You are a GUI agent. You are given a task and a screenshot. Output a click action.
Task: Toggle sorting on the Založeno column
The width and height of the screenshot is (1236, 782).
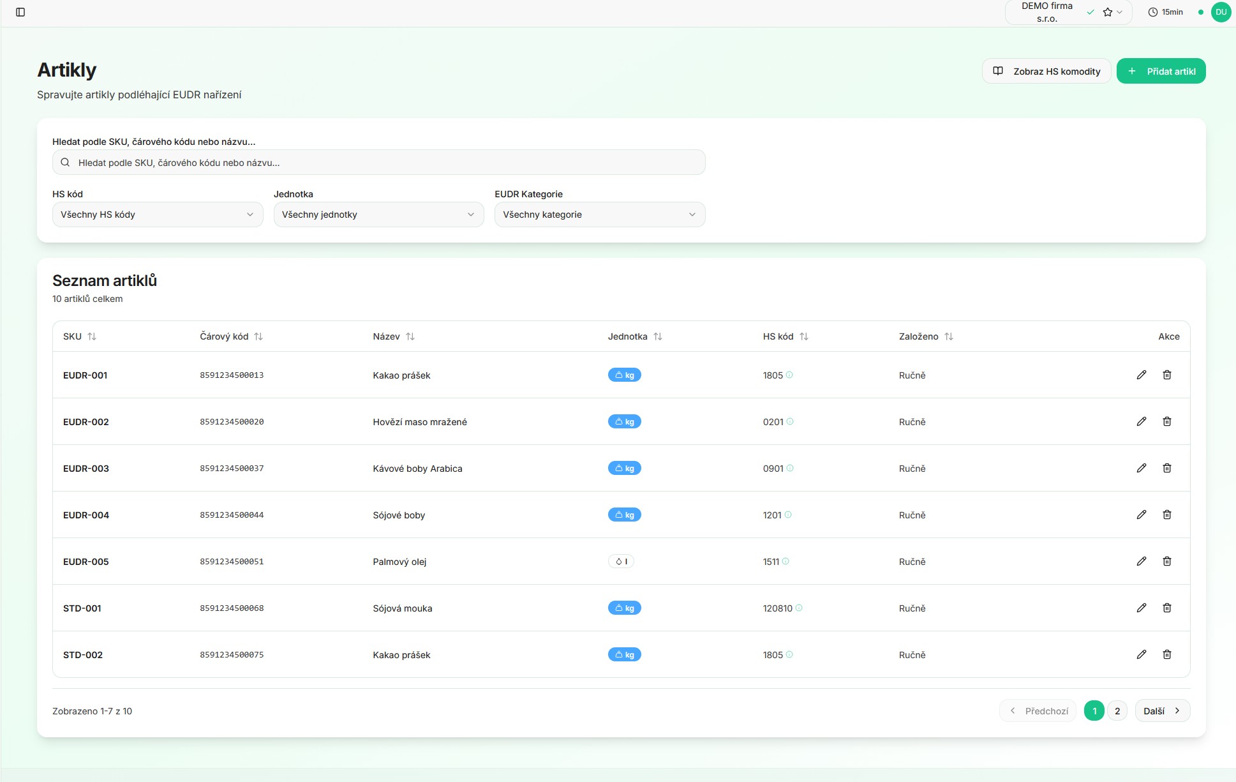949,336
